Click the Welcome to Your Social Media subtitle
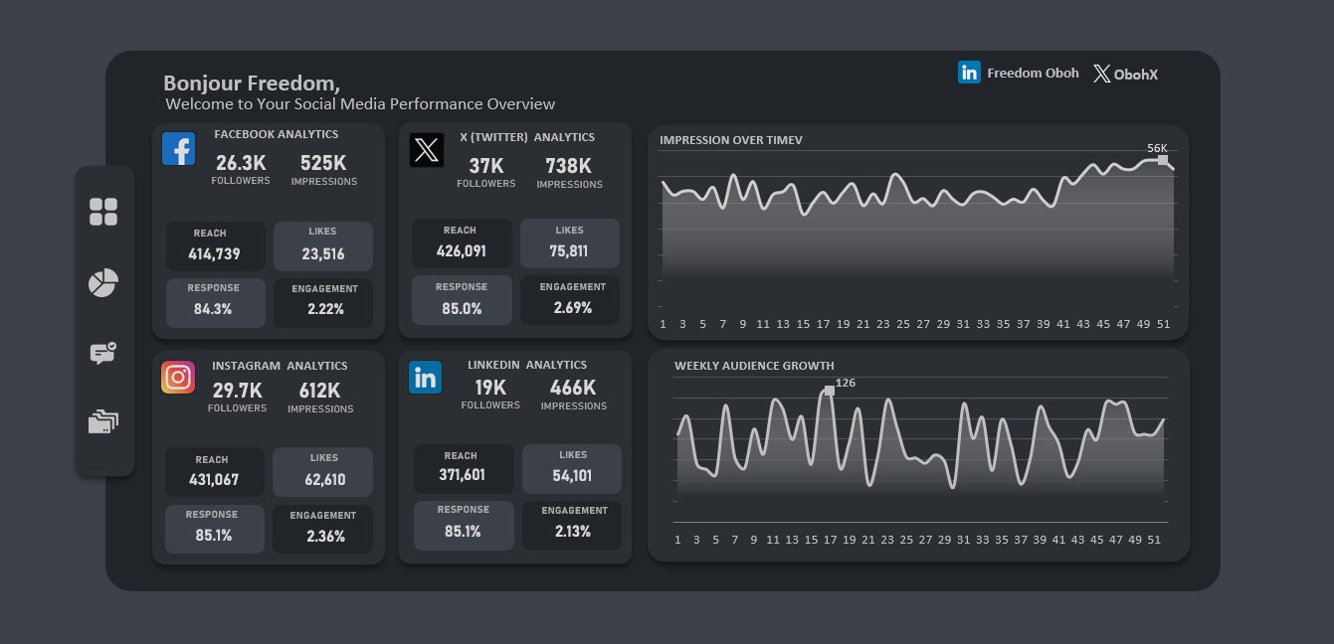The width and height of the screenshot is (1334, 644). tap(360, 104)
